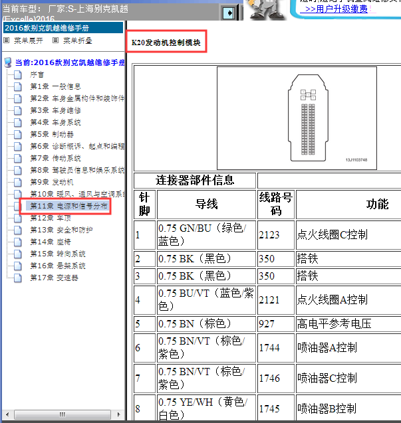This screenshot has height=423, width=401.
Task: Click function cell 点火线圈C控制
Action: tap(348, 234)
